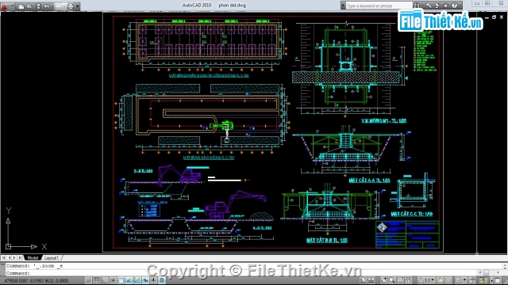Click the first-tab navigation arrow button
508x285 pixels.
3,258
